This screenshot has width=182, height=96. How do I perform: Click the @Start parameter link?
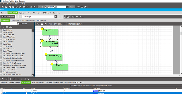pyautogui.click(x=95, y=91)
